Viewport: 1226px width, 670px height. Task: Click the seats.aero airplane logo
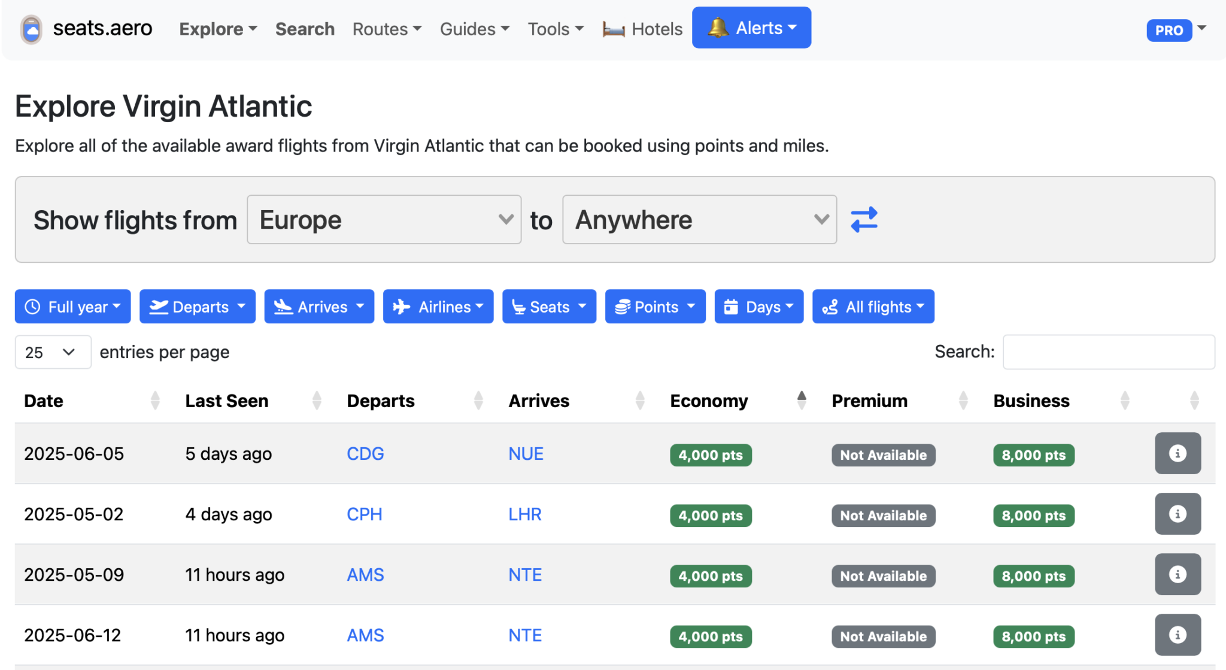pos(31,28)
